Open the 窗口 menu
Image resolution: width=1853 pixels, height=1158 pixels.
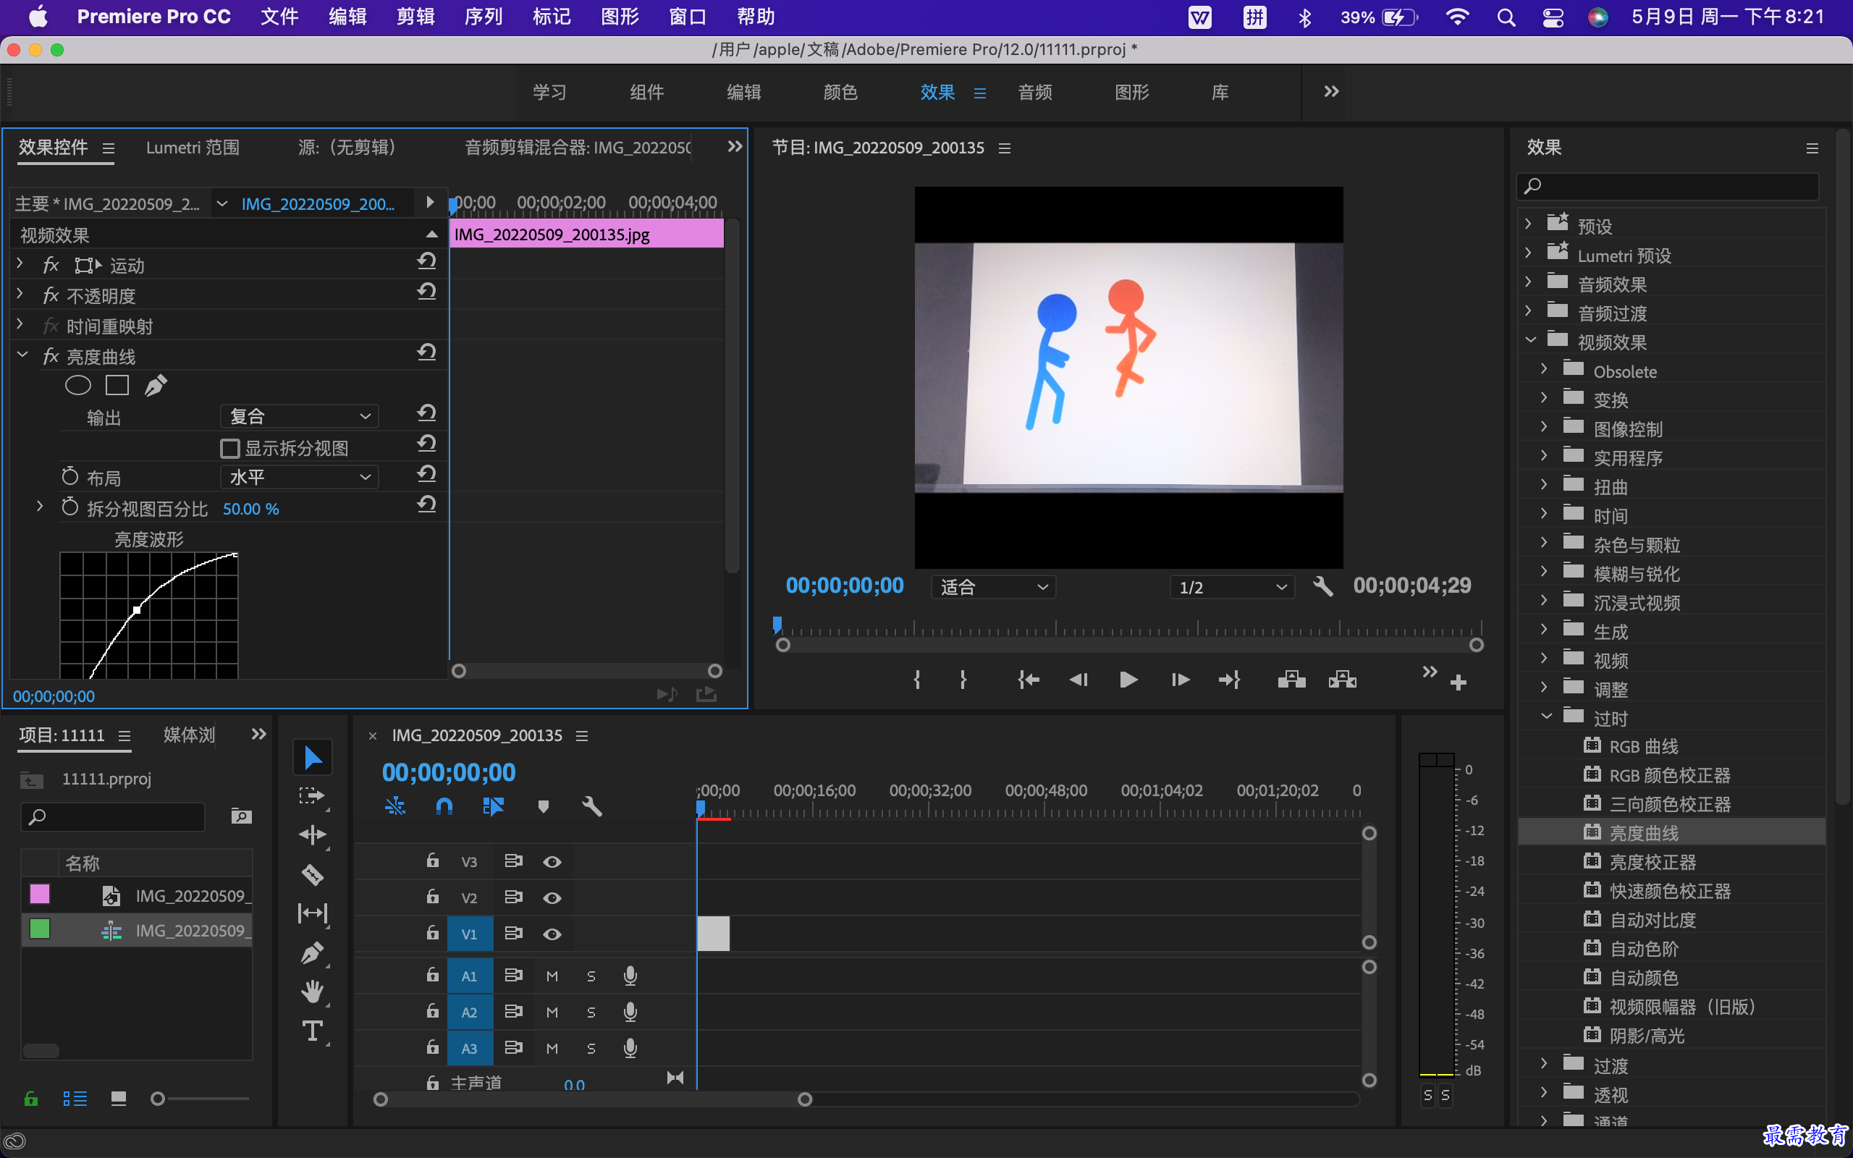click(687, 17)
